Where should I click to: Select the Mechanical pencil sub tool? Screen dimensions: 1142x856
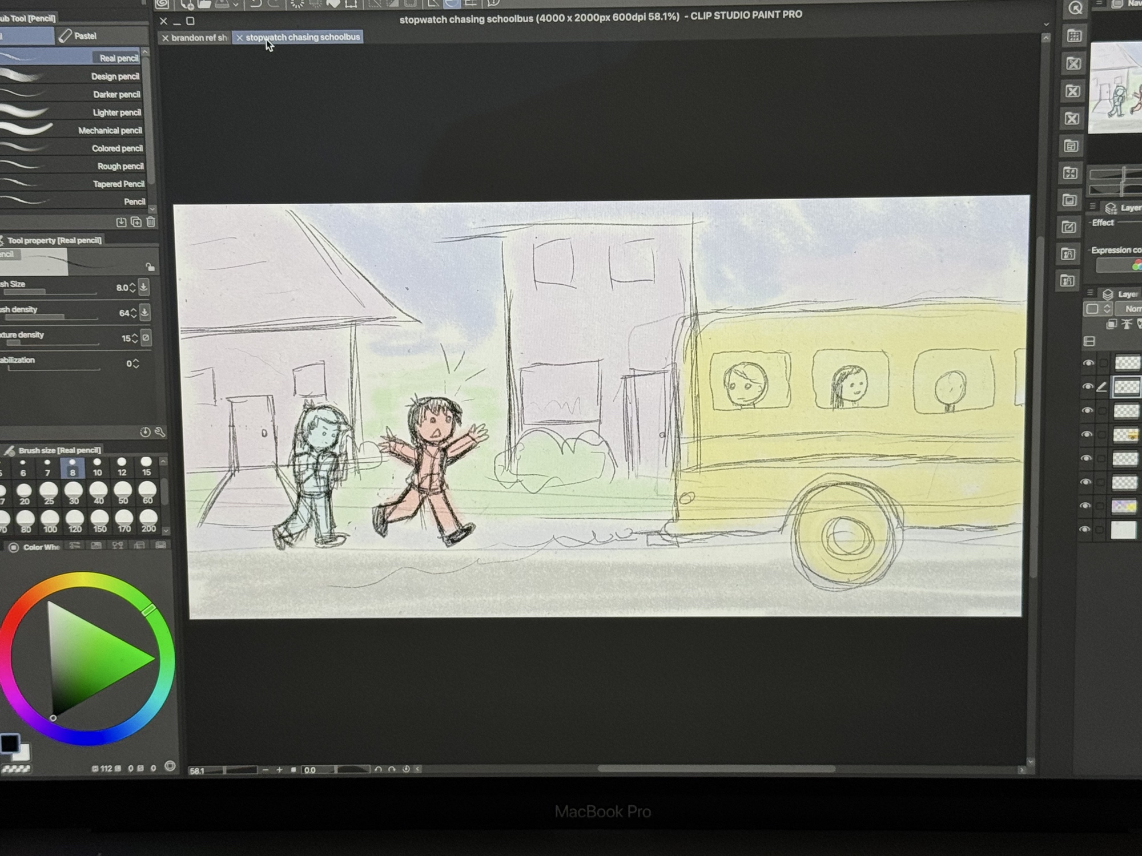pyautogui.click(x=110, y=131)
